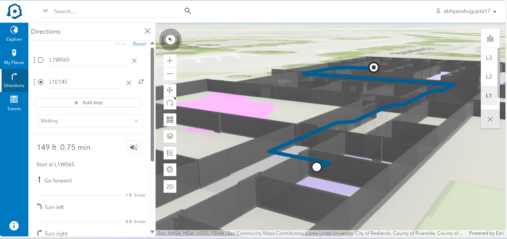Image resolution: width=507 pixels, height=239 pixels.
Task: Open the search filter chevron
Action: (x=45, y=11)
